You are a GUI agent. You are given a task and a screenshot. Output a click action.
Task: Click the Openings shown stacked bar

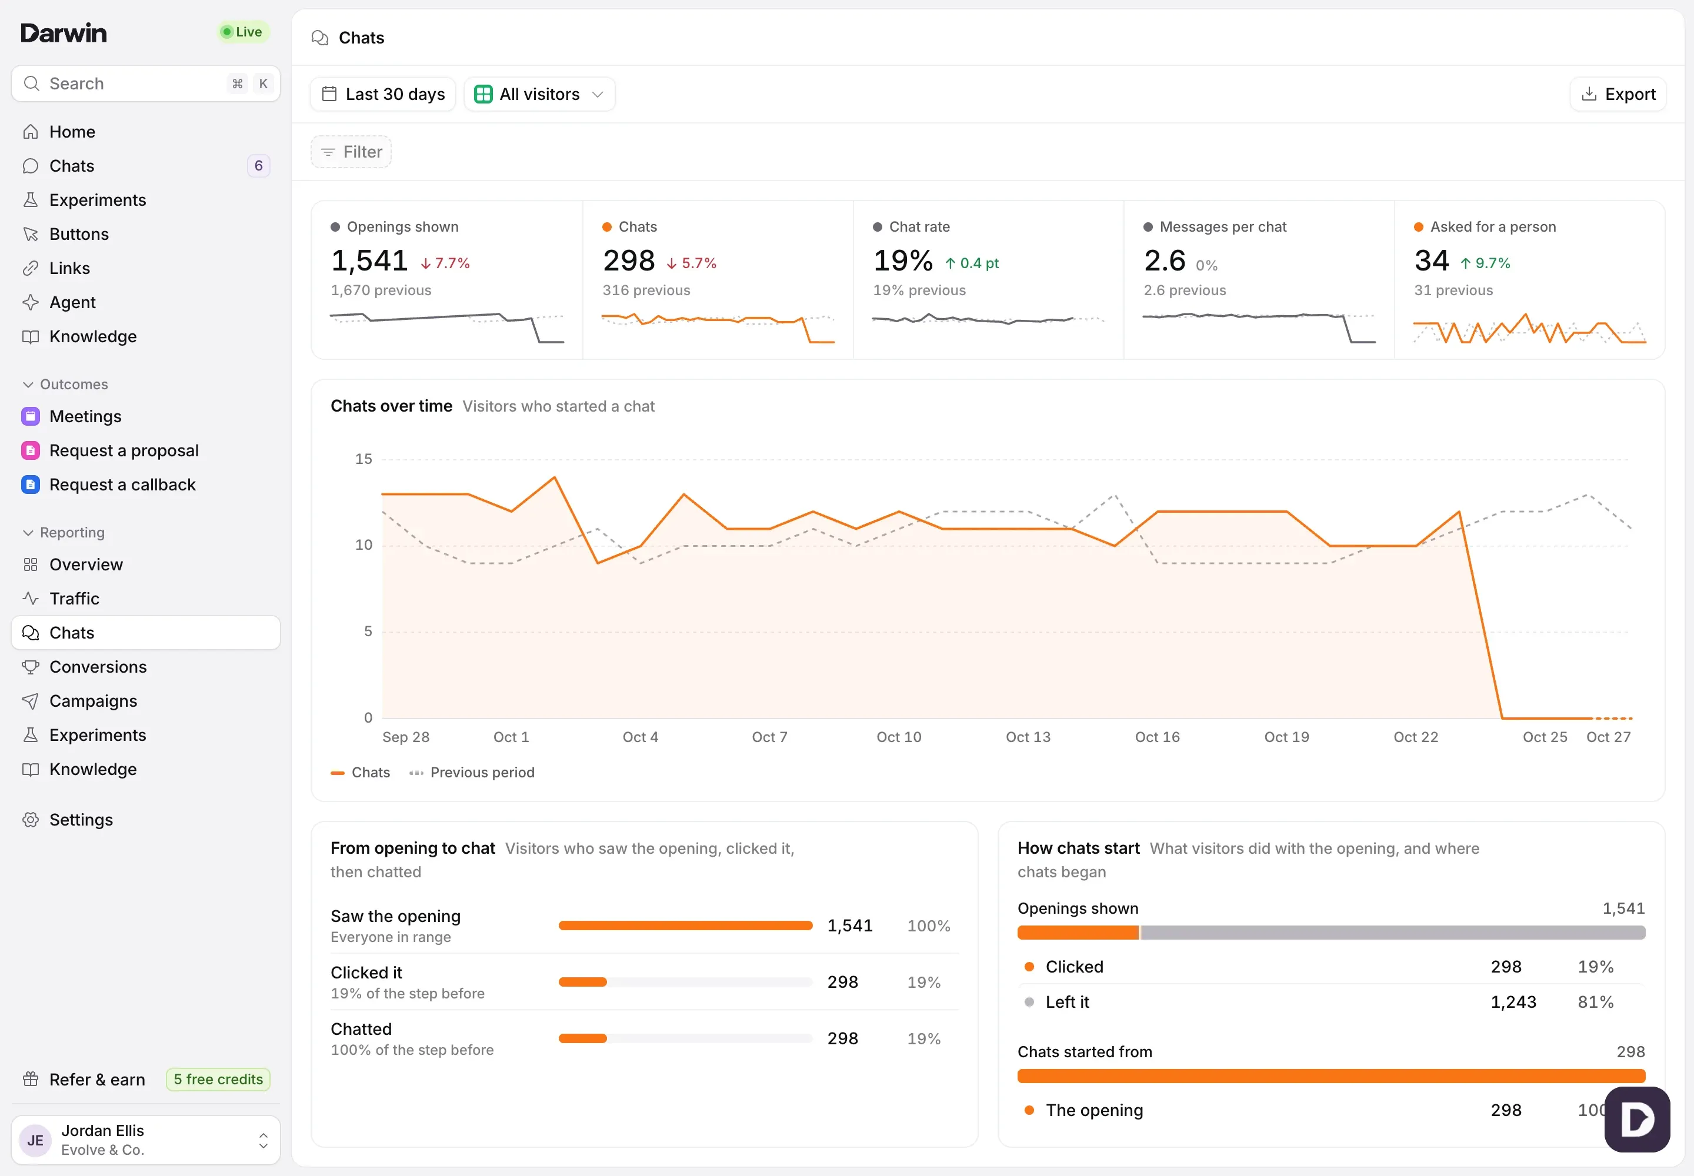tap(1330, 933)
